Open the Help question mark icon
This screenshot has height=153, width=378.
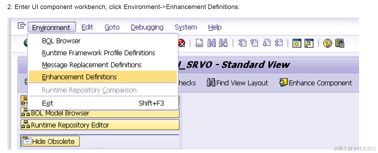[327, 43]
